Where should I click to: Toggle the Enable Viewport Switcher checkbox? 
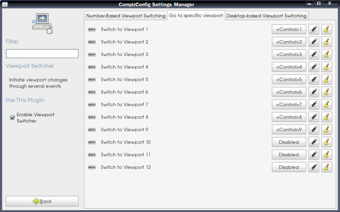[x=12, y=118]
